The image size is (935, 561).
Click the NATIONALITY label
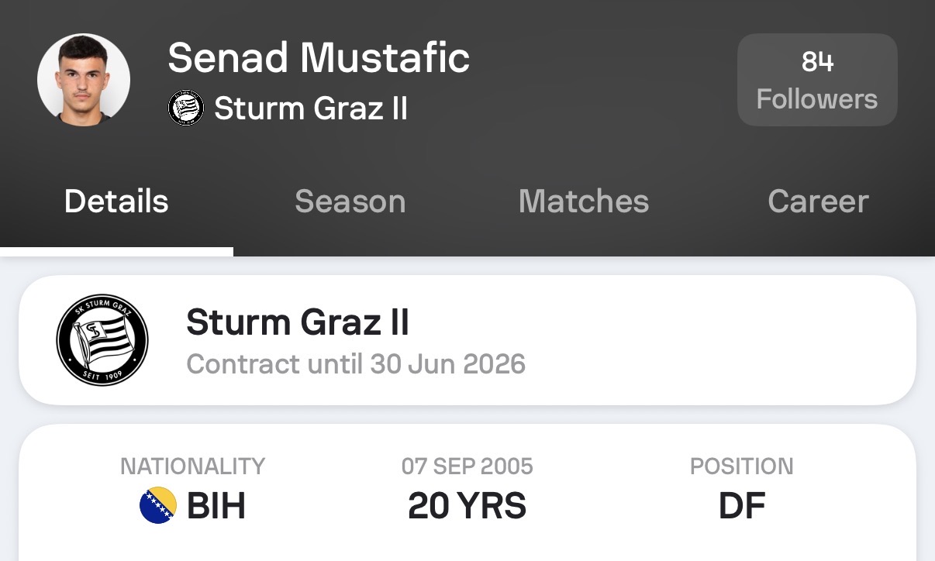pyautogui.click(x=193, y=466)
